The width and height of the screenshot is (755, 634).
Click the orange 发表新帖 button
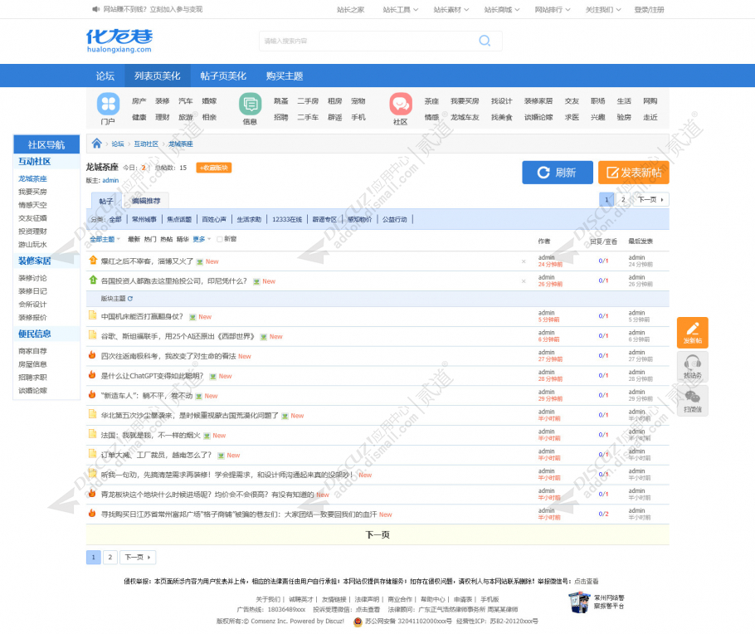(x=633, y=173)
